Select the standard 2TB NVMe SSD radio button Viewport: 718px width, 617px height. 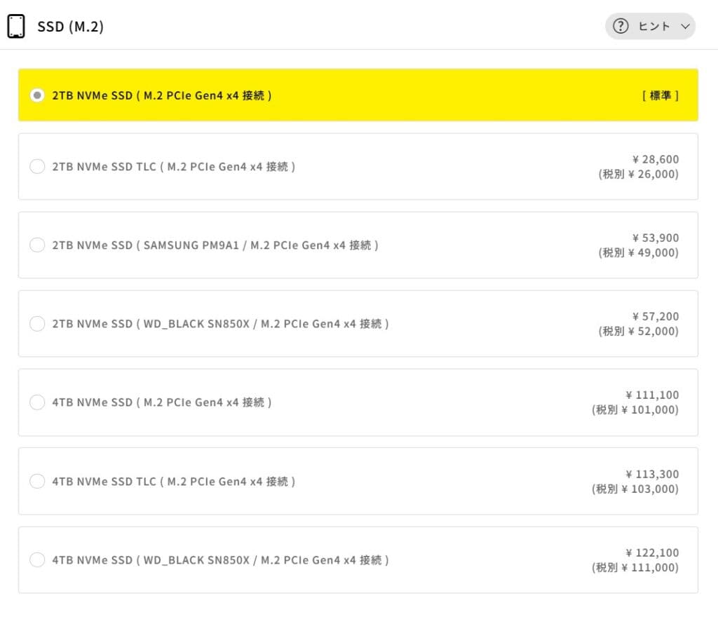[37, 95]
